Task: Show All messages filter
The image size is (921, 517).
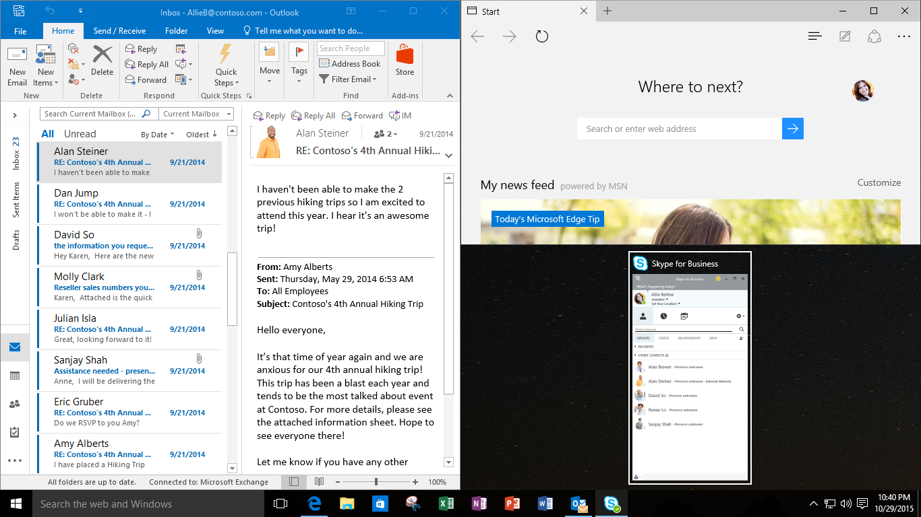Action: coord(48,134)
